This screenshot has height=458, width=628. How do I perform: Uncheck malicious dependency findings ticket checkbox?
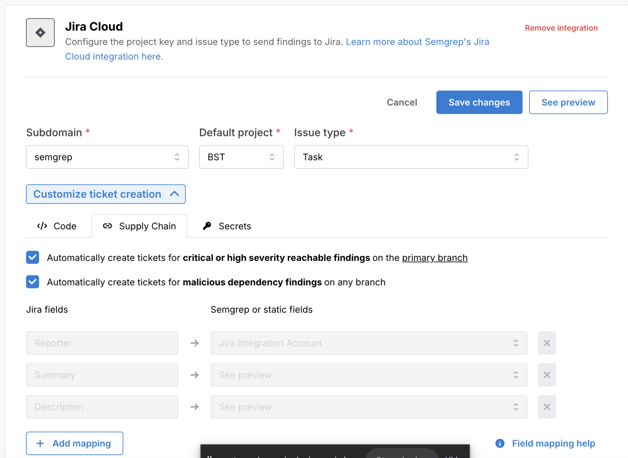[x=33, y=282]
